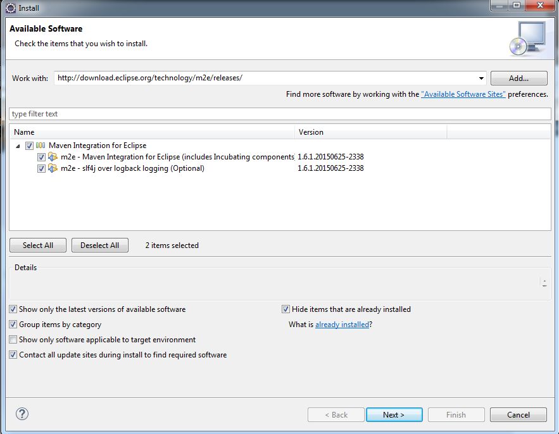Click the m2e Maven Integration feature icon
Image resolution: width=559 pixels, height=434 pixels.
click(53, 157)
